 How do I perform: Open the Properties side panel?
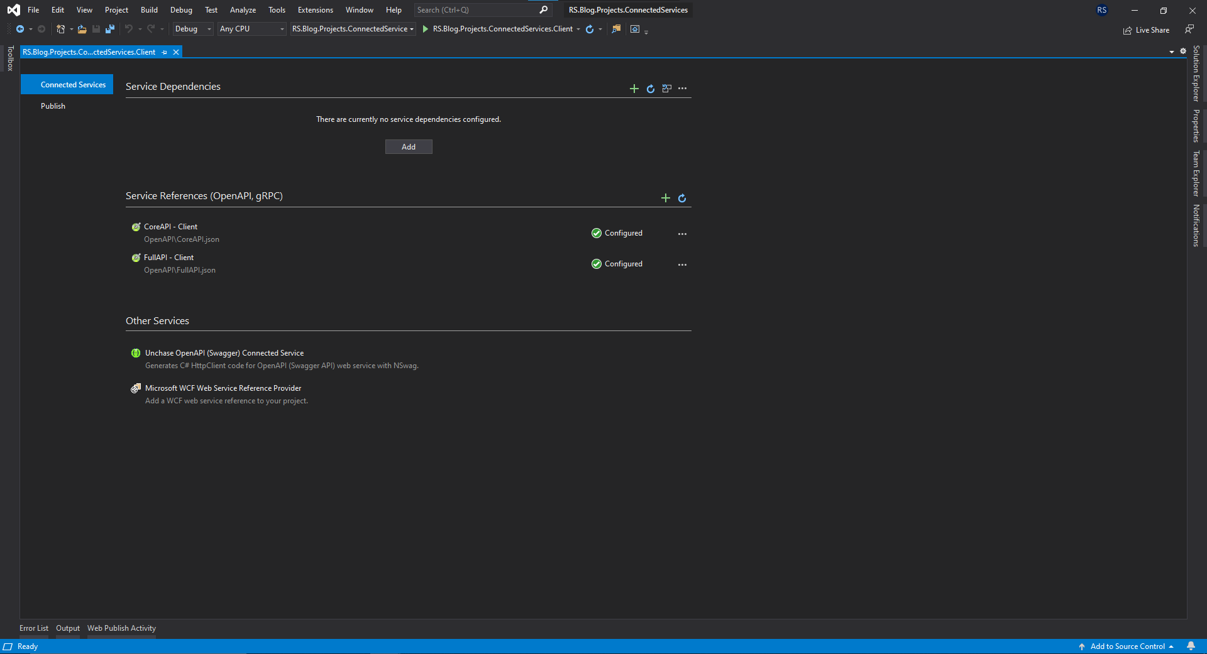click(1196, 126)
